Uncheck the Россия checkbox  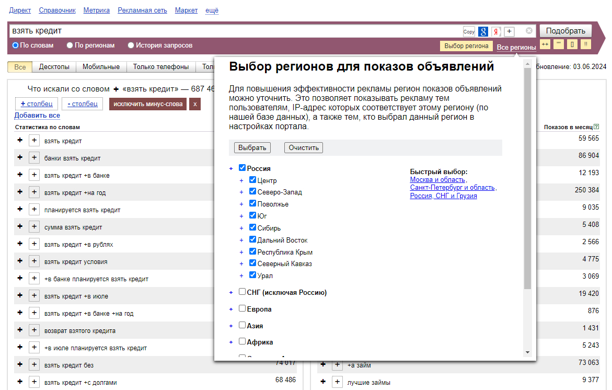point(242,168)
